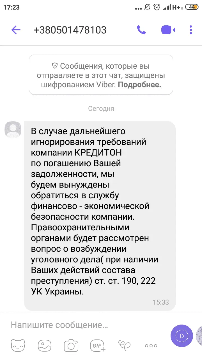The height and width of the screenshot is (360, 202).
Task: Start a video call from the header
Action: click(x=168, y=30)
